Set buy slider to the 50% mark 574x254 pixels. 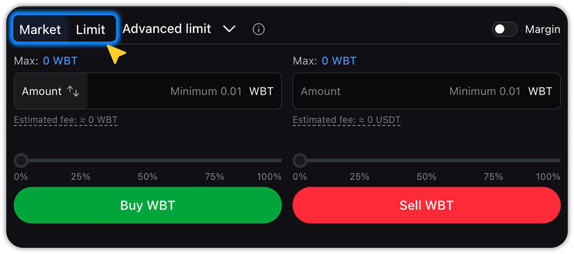point(147,160)
